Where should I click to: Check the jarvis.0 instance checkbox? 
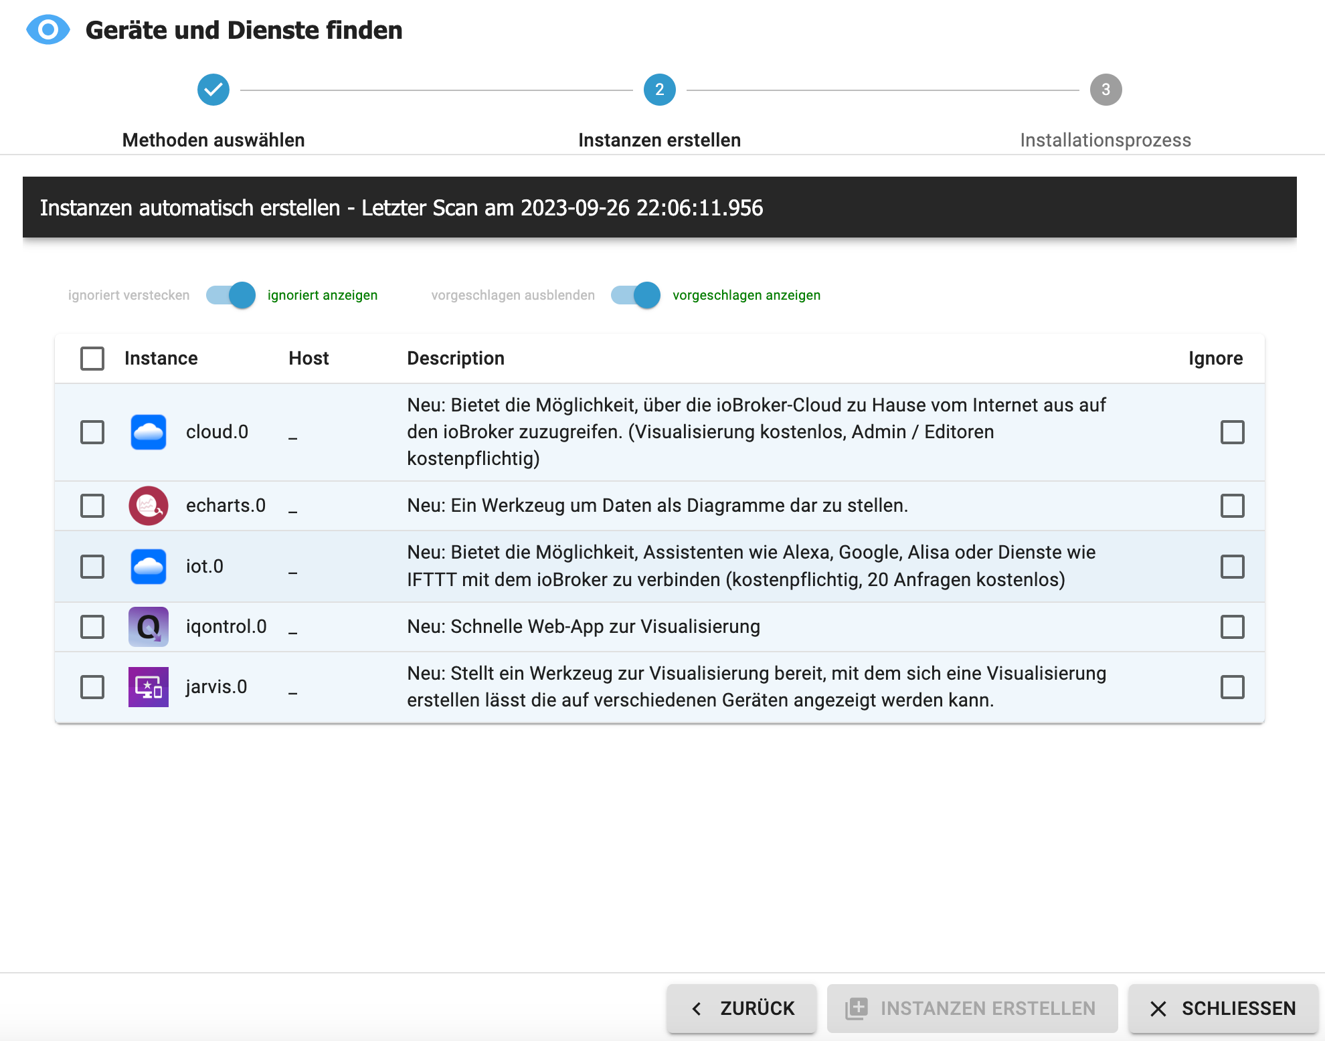pyautogui.click(x=92, y=687)
